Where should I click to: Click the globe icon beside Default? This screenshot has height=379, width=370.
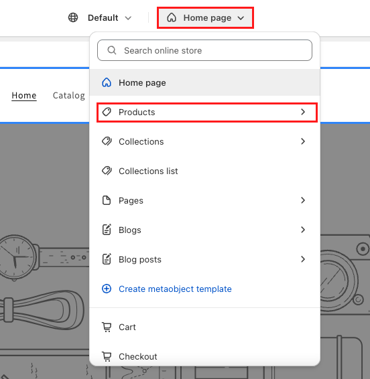pos(73,17)
